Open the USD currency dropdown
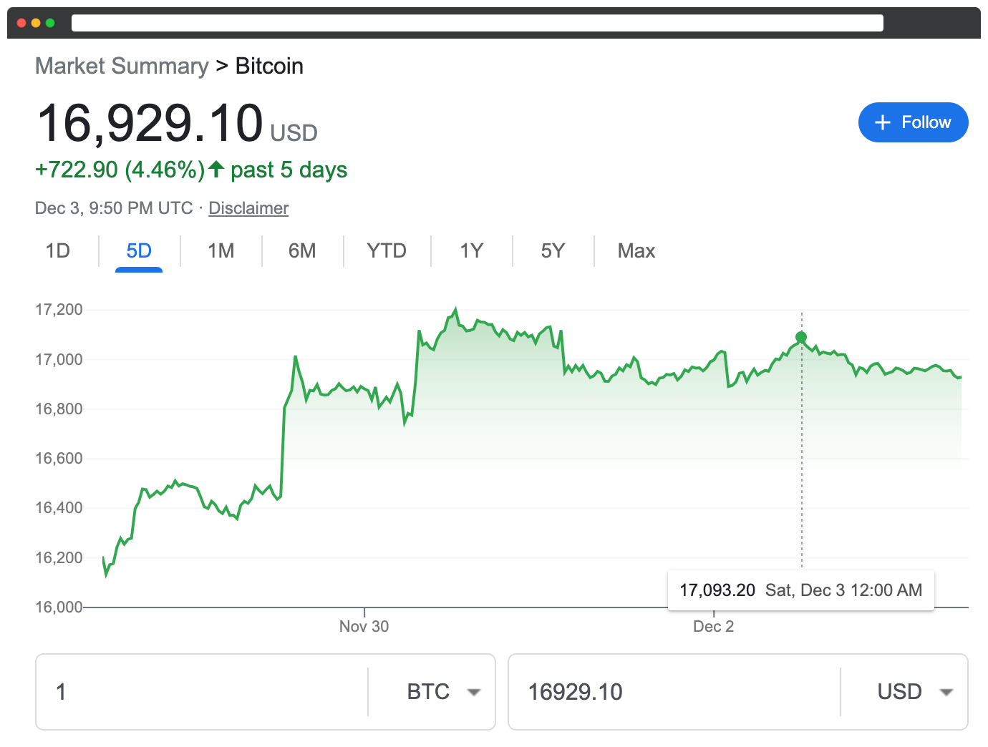 (x=912, y=691)
